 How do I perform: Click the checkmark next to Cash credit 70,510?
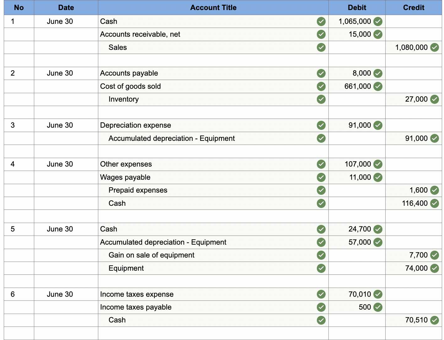[435, 320]
